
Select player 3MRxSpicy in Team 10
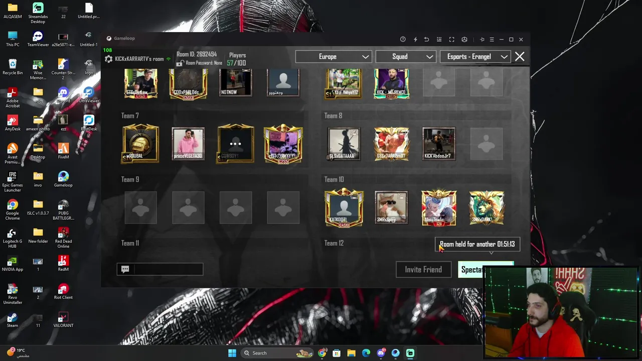pyautogui.click(x=391, y=208)
